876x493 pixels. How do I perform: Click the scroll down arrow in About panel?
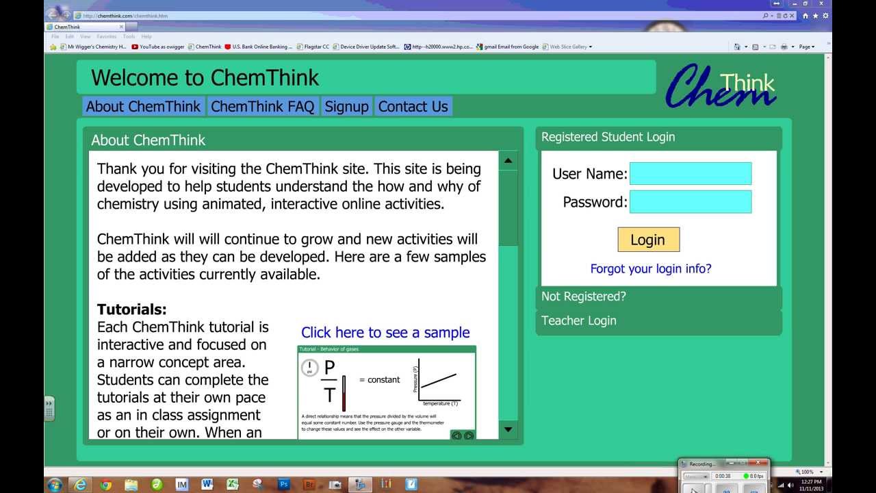pyautogui.click(x=508, y=429)
